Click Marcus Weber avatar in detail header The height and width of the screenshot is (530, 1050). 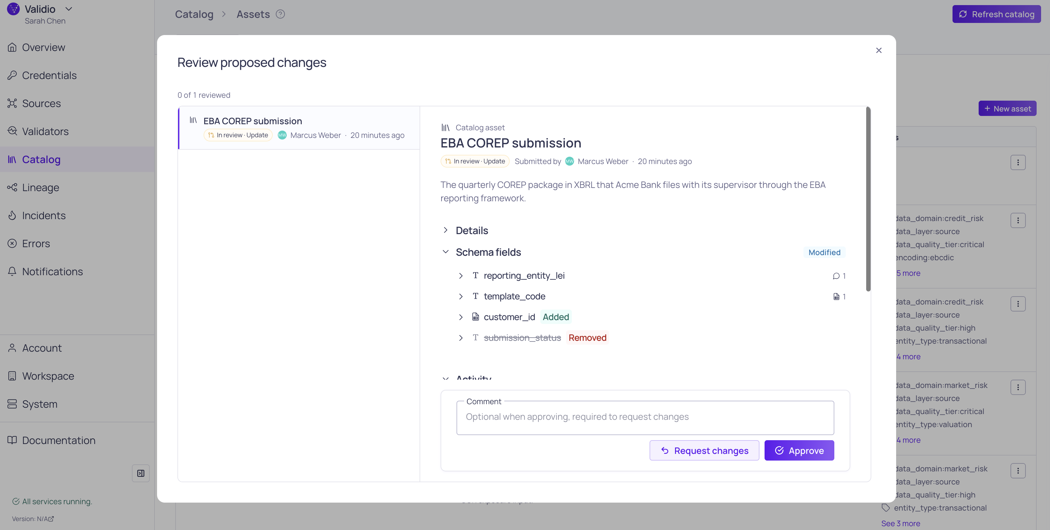[x=569, y=161]
